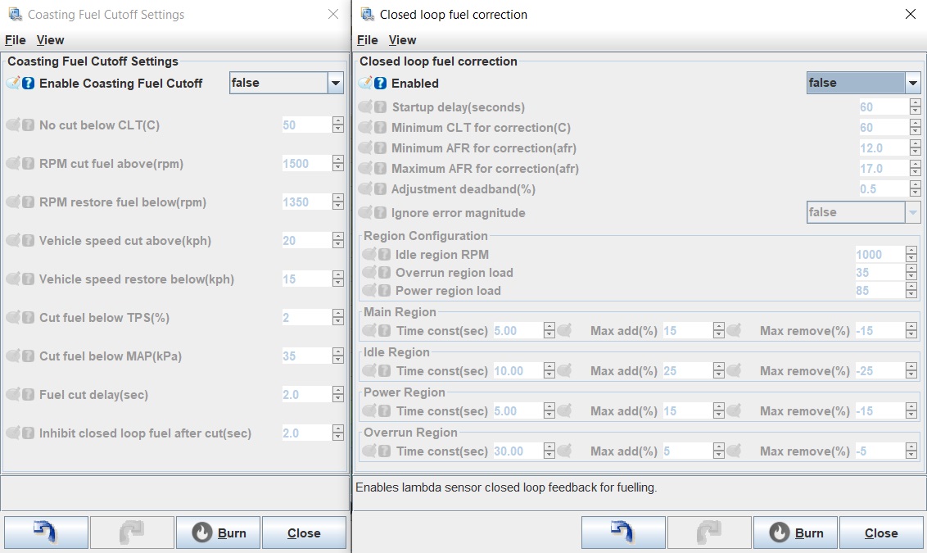Click redo arrow in Coasting Fuel Cutoff window

[x=132, y=533]
